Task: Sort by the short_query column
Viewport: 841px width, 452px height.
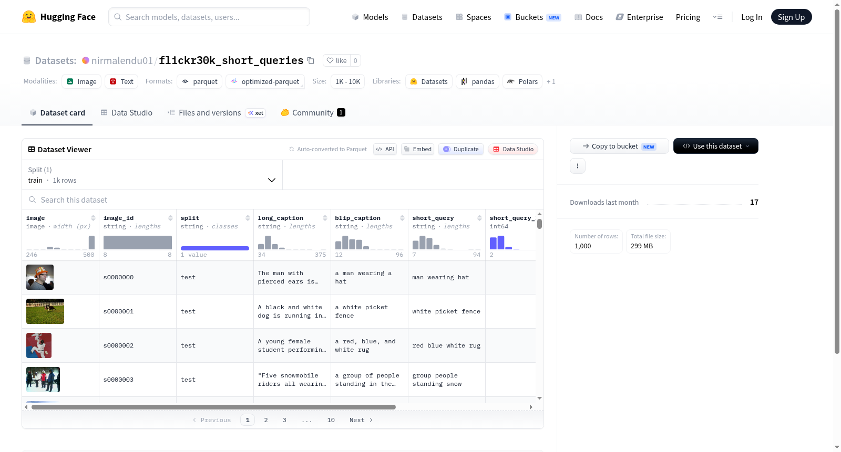Action: click(x=479, y=218)
